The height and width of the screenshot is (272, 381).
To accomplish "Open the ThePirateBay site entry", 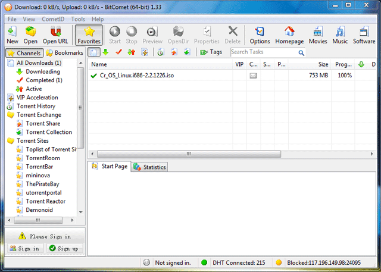I will click(42, 184).
